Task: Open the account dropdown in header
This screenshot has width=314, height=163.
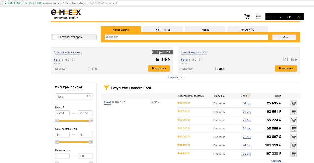Action: click(x=284, y=17)
